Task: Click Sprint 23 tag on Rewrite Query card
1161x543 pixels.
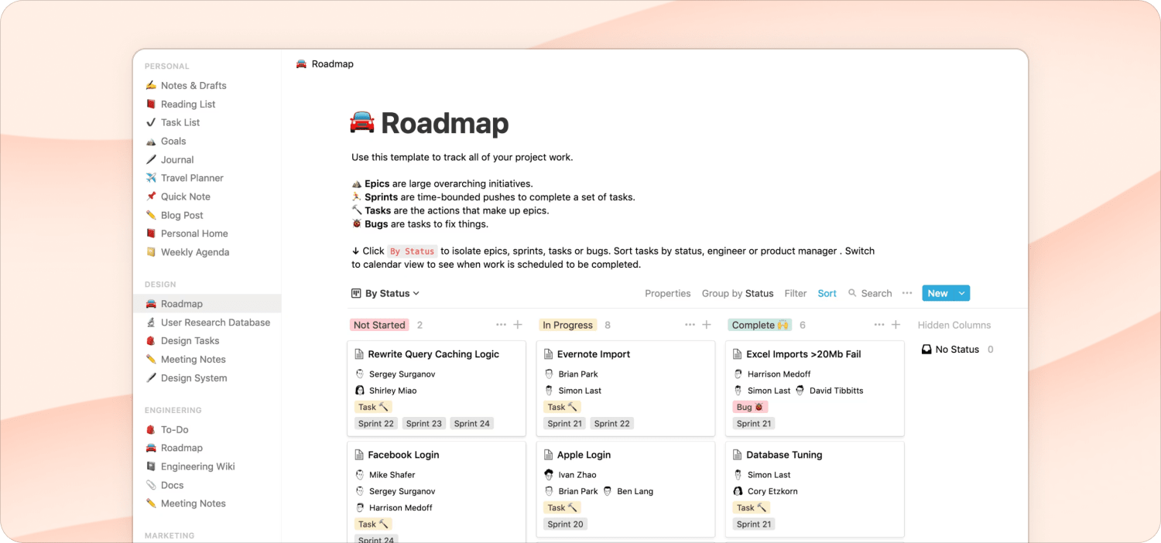Action: click(x=424, y=424)
